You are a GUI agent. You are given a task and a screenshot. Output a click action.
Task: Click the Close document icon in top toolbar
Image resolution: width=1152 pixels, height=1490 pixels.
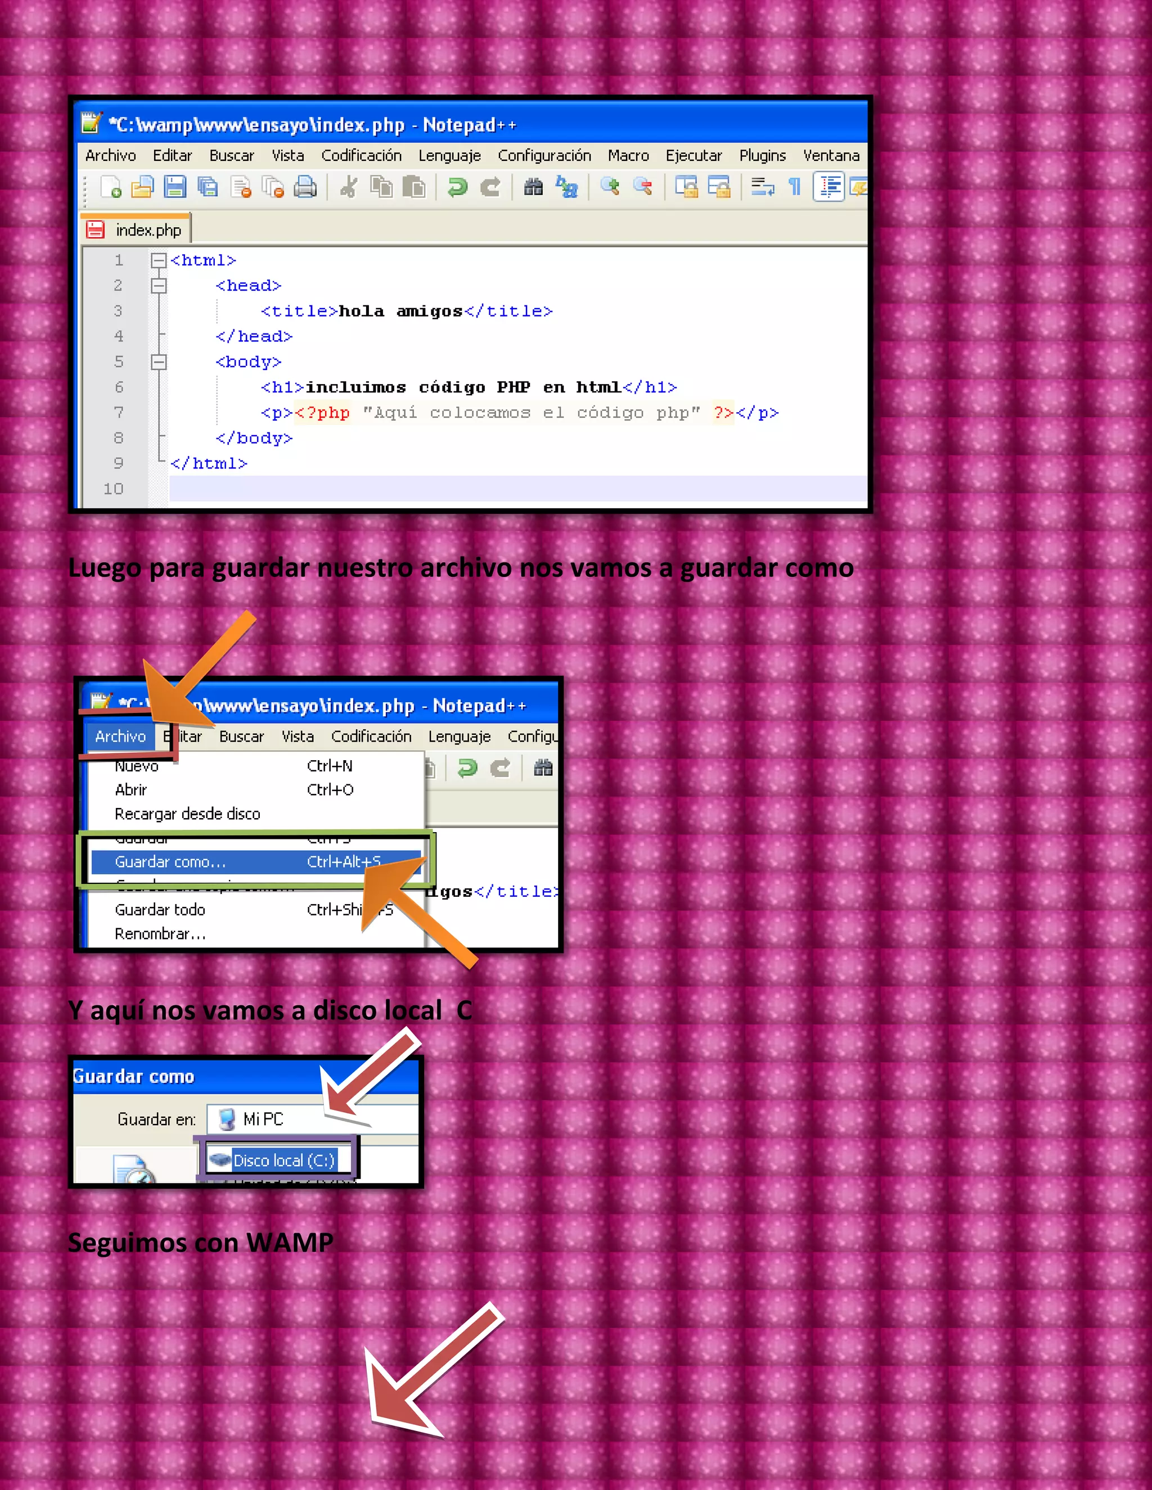click(x=240, y=186)
